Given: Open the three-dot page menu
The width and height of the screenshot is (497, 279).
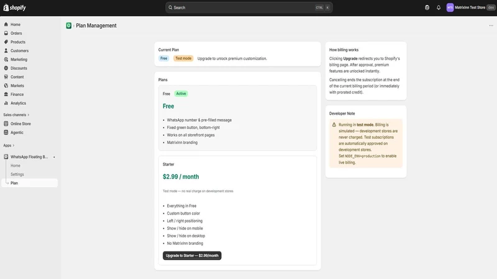Looking at the screenshot, I should [x=491, y=25].
